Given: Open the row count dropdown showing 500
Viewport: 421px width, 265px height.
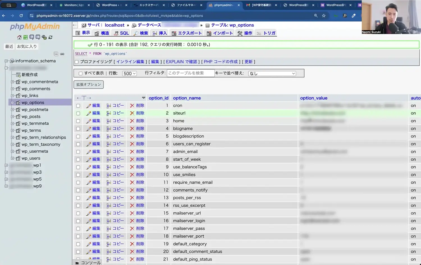Looking at the screenshot, I should click(x=129, y=74).
